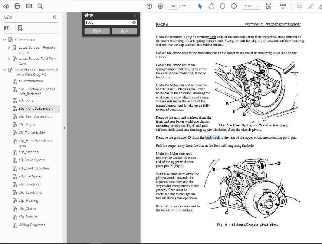Jump to the s2b Body bookmark
This screenshot has height=244, width=322.
tap(26, 100)
